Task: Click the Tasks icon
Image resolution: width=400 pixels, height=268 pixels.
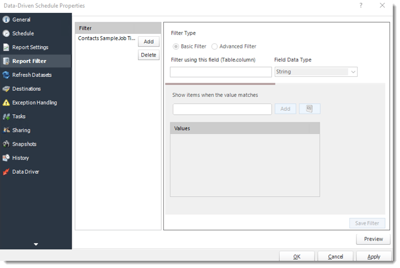Action: [6, 117]
